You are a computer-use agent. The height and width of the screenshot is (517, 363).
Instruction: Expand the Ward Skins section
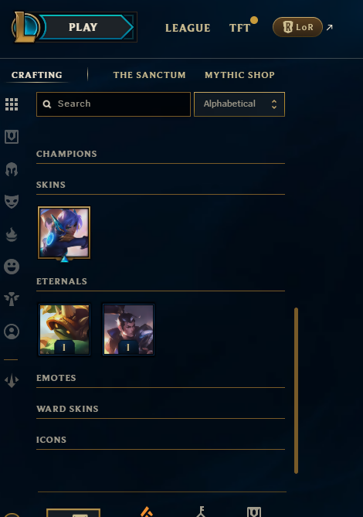(x=161, y=409)
